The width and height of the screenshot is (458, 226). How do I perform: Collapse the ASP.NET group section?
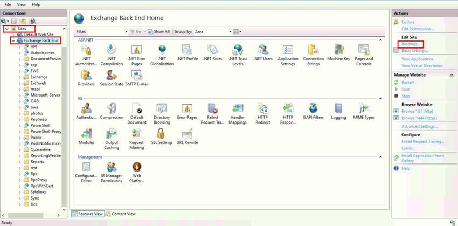(380, 40)
